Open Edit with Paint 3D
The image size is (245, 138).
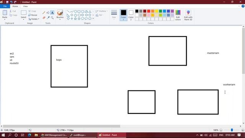click(x=188, y=15)
